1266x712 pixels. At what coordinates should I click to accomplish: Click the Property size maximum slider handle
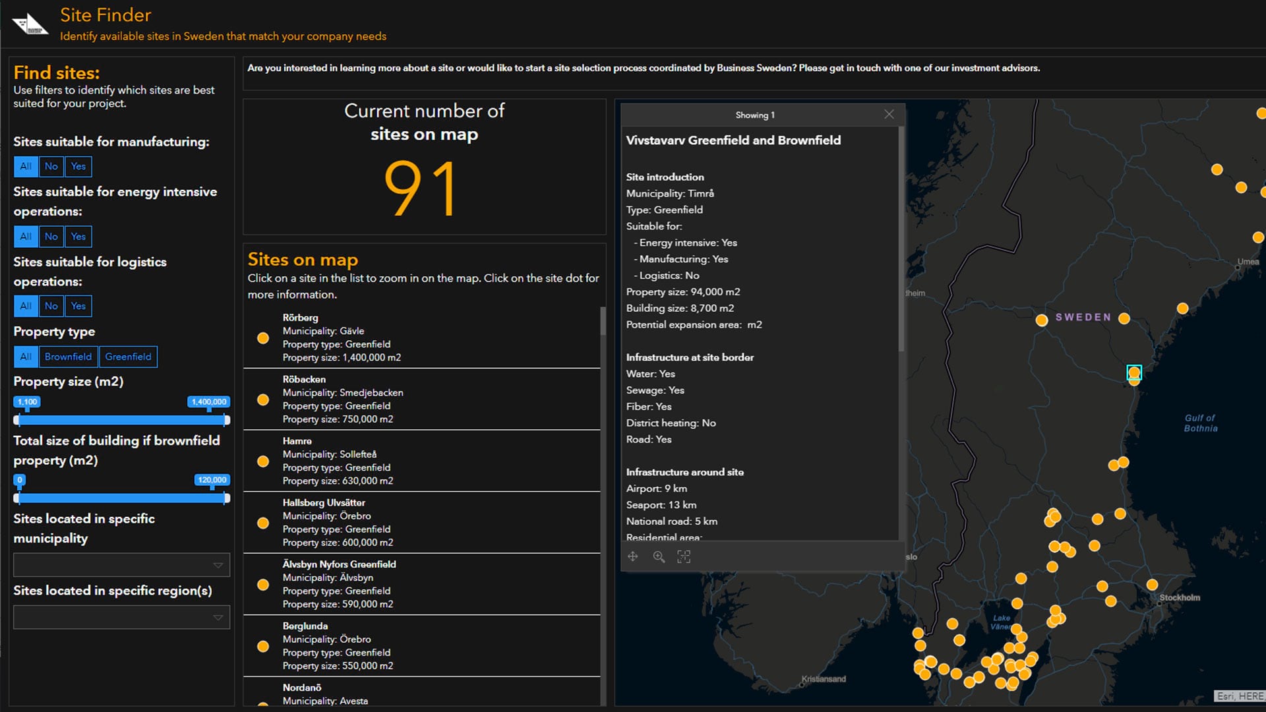[226, 420]
